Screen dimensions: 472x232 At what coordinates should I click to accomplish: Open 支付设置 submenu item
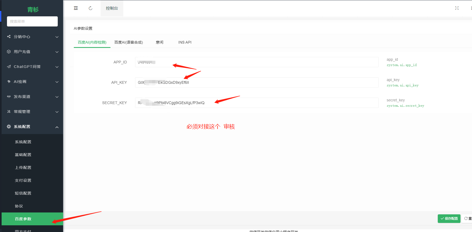[x=32, y=180]
